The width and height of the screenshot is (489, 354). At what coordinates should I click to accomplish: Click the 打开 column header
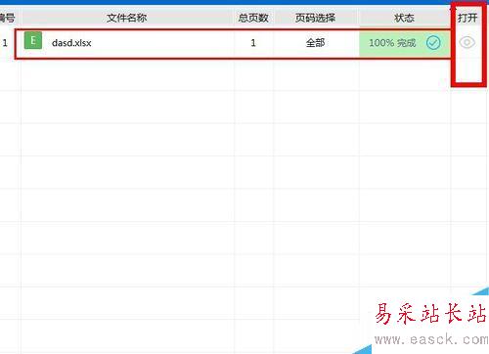pyautogui.click(x=467, y=18)
